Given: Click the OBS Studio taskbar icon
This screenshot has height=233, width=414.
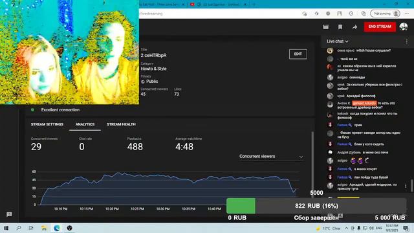Looking at the screenshot, I should pos(69,228).
